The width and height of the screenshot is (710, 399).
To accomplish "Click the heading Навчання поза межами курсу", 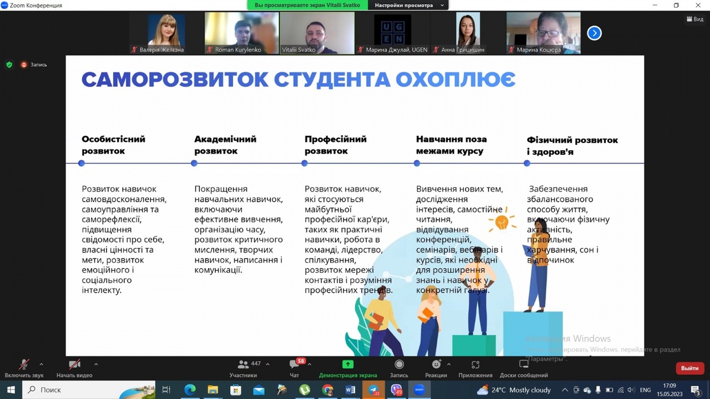I will click(x=451, y=145).
